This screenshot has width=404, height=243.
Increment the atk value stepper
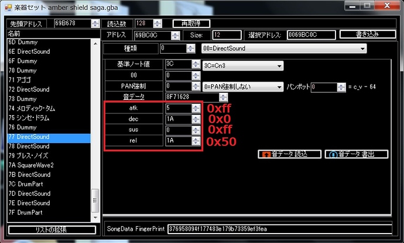tap(196, 106)
